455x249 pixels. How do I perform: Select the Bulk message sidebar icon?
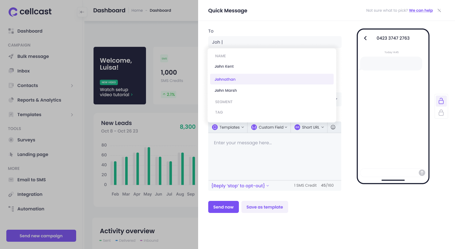(10, 56)
